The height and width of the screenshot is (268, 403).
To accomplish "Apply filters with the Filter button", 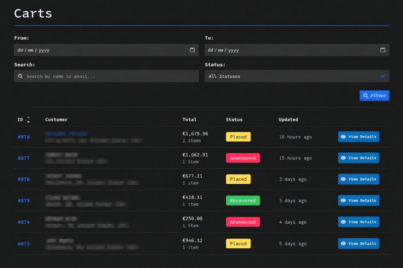I will [374, 95].
